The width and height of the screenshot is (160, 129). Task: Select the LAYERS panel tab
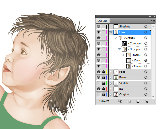click(103, 21)
